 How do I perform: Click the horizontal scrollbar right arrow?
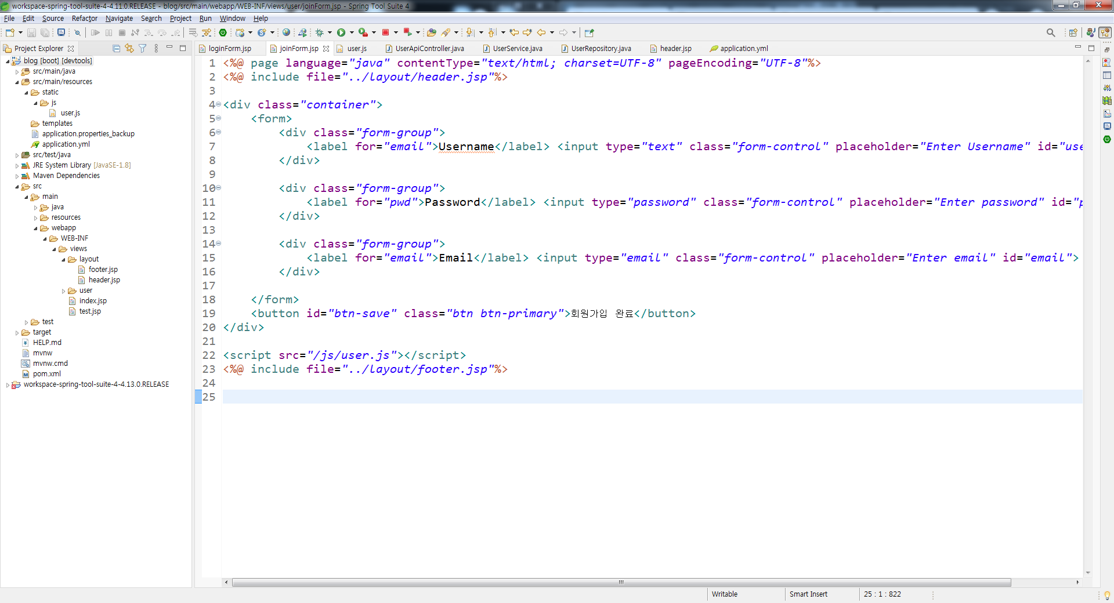(1077, 582)
